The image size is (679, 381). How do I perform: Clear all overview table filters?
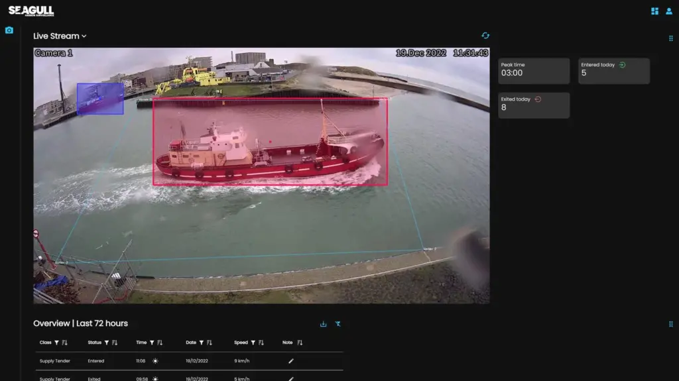(x=338, y=324)
